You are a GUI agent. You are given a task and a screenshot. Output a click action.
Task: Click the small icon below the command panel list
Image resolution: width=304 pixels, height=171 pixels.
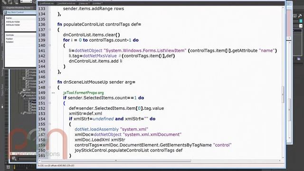click(299, 59)
